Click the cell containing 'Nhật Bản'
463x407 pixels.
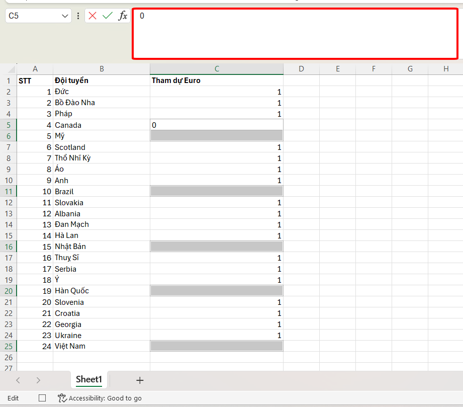click(x=102, y=247)
